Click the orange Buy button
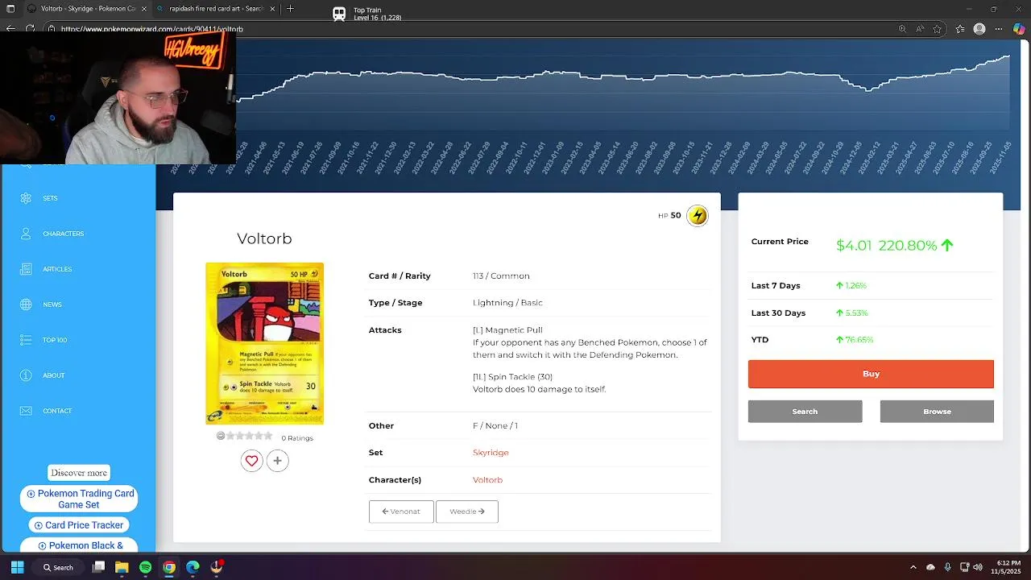The width and height of the screenshot is (1031, 580). coord(871,374)
